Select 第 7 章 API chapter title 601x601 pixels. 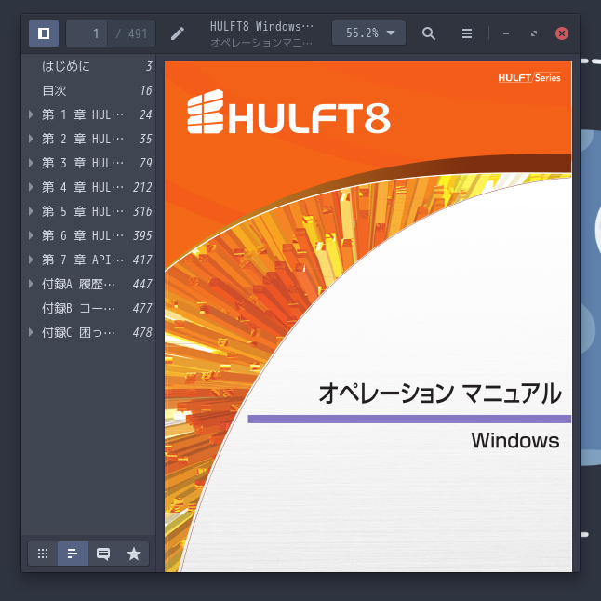coord(83,260)
